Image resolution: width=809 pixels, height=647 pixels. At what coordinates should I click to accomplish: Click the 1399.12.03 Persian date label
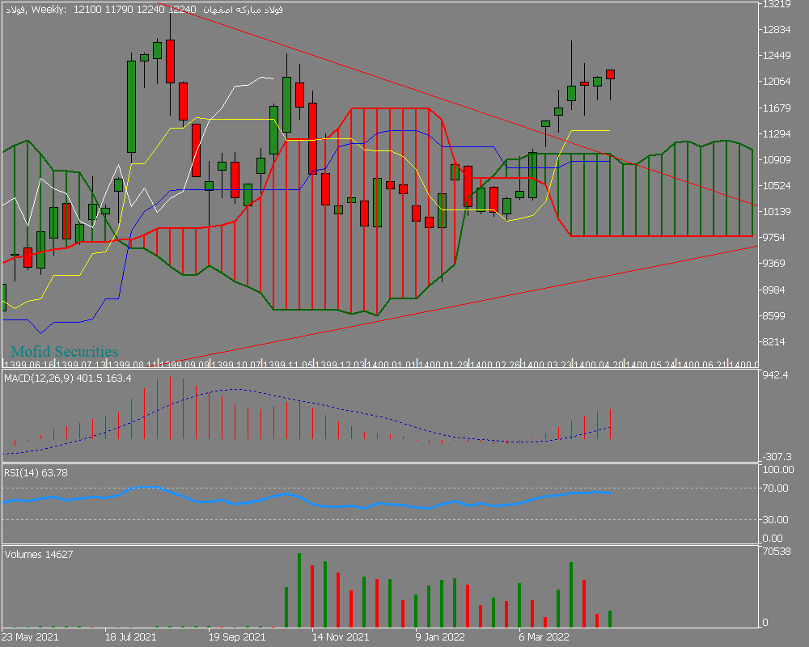[x=340, y=364]
